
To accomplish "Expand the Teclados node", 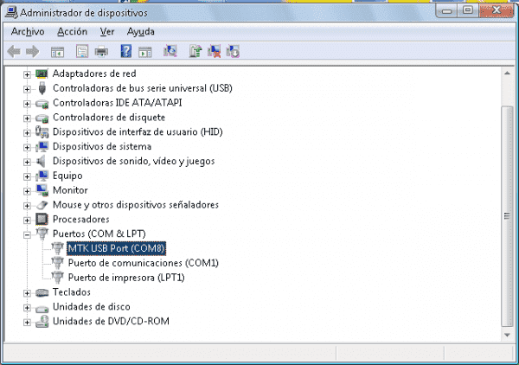I will coord(27,293).
